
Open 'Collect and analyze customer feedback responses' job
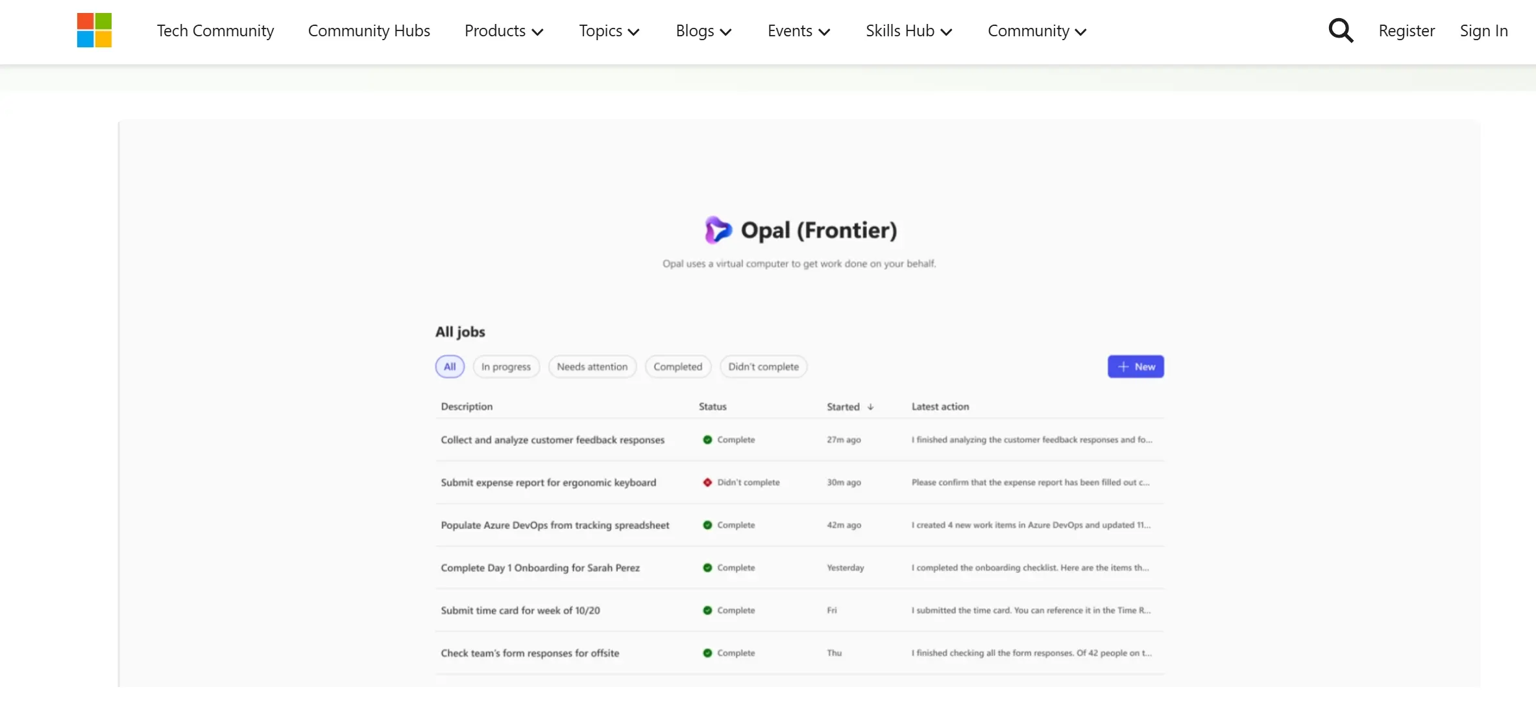553,440
